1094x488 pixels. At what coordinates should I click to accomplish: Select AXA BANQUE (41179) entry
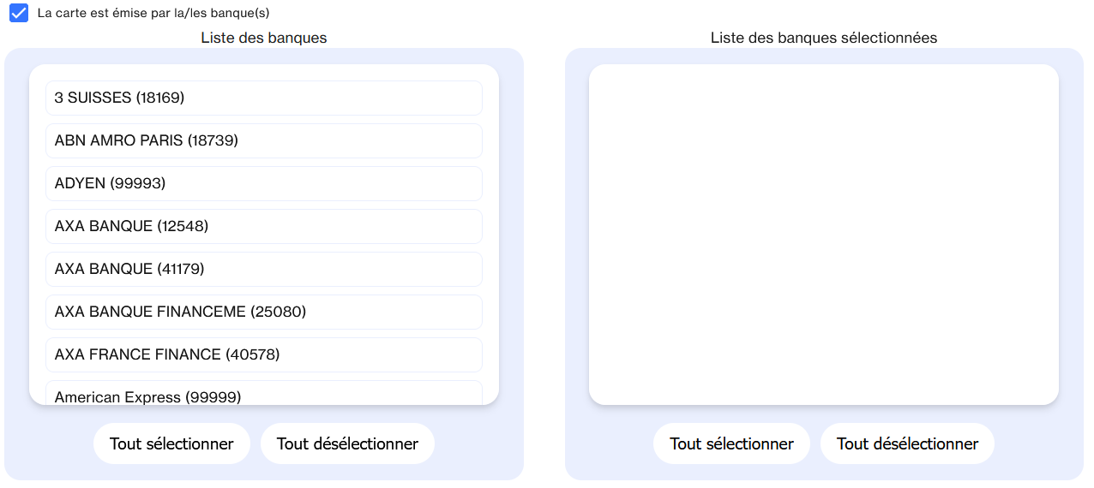264,269
